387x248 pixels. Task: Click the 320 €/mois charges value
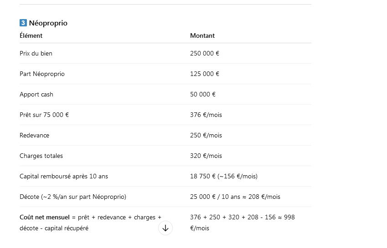pos(206,156)
